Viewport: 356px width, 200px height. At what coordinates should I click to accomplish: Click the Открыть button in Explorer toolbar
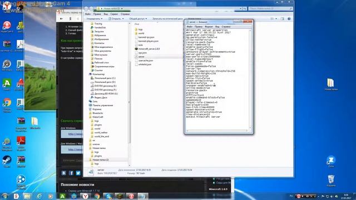pyautogui.click(x=116, y=18)
